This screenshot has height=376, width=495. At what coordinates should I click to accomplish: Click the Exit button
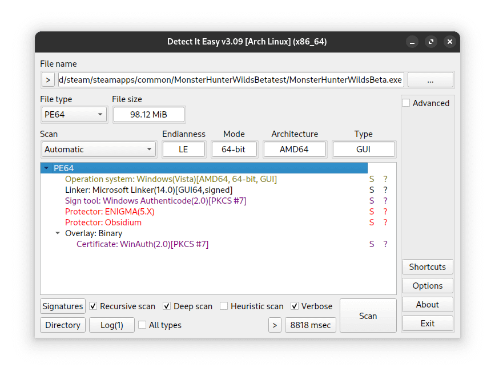click(x=428, y=324)
